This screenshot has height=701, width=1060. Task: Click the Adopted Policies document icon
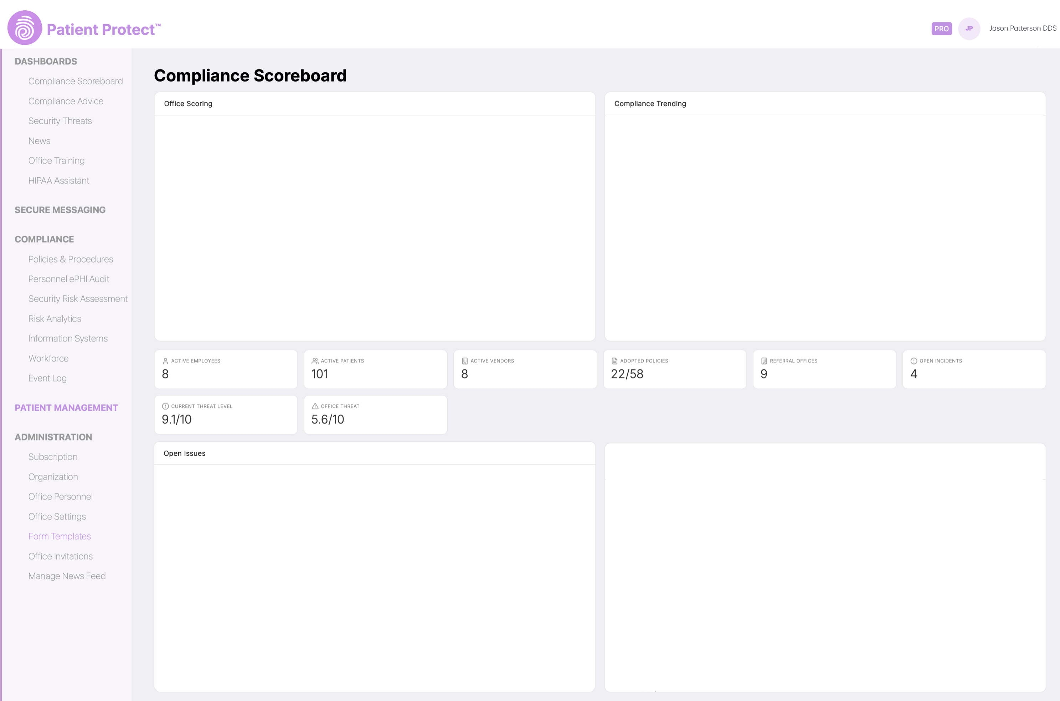click(x=614, y=361)
